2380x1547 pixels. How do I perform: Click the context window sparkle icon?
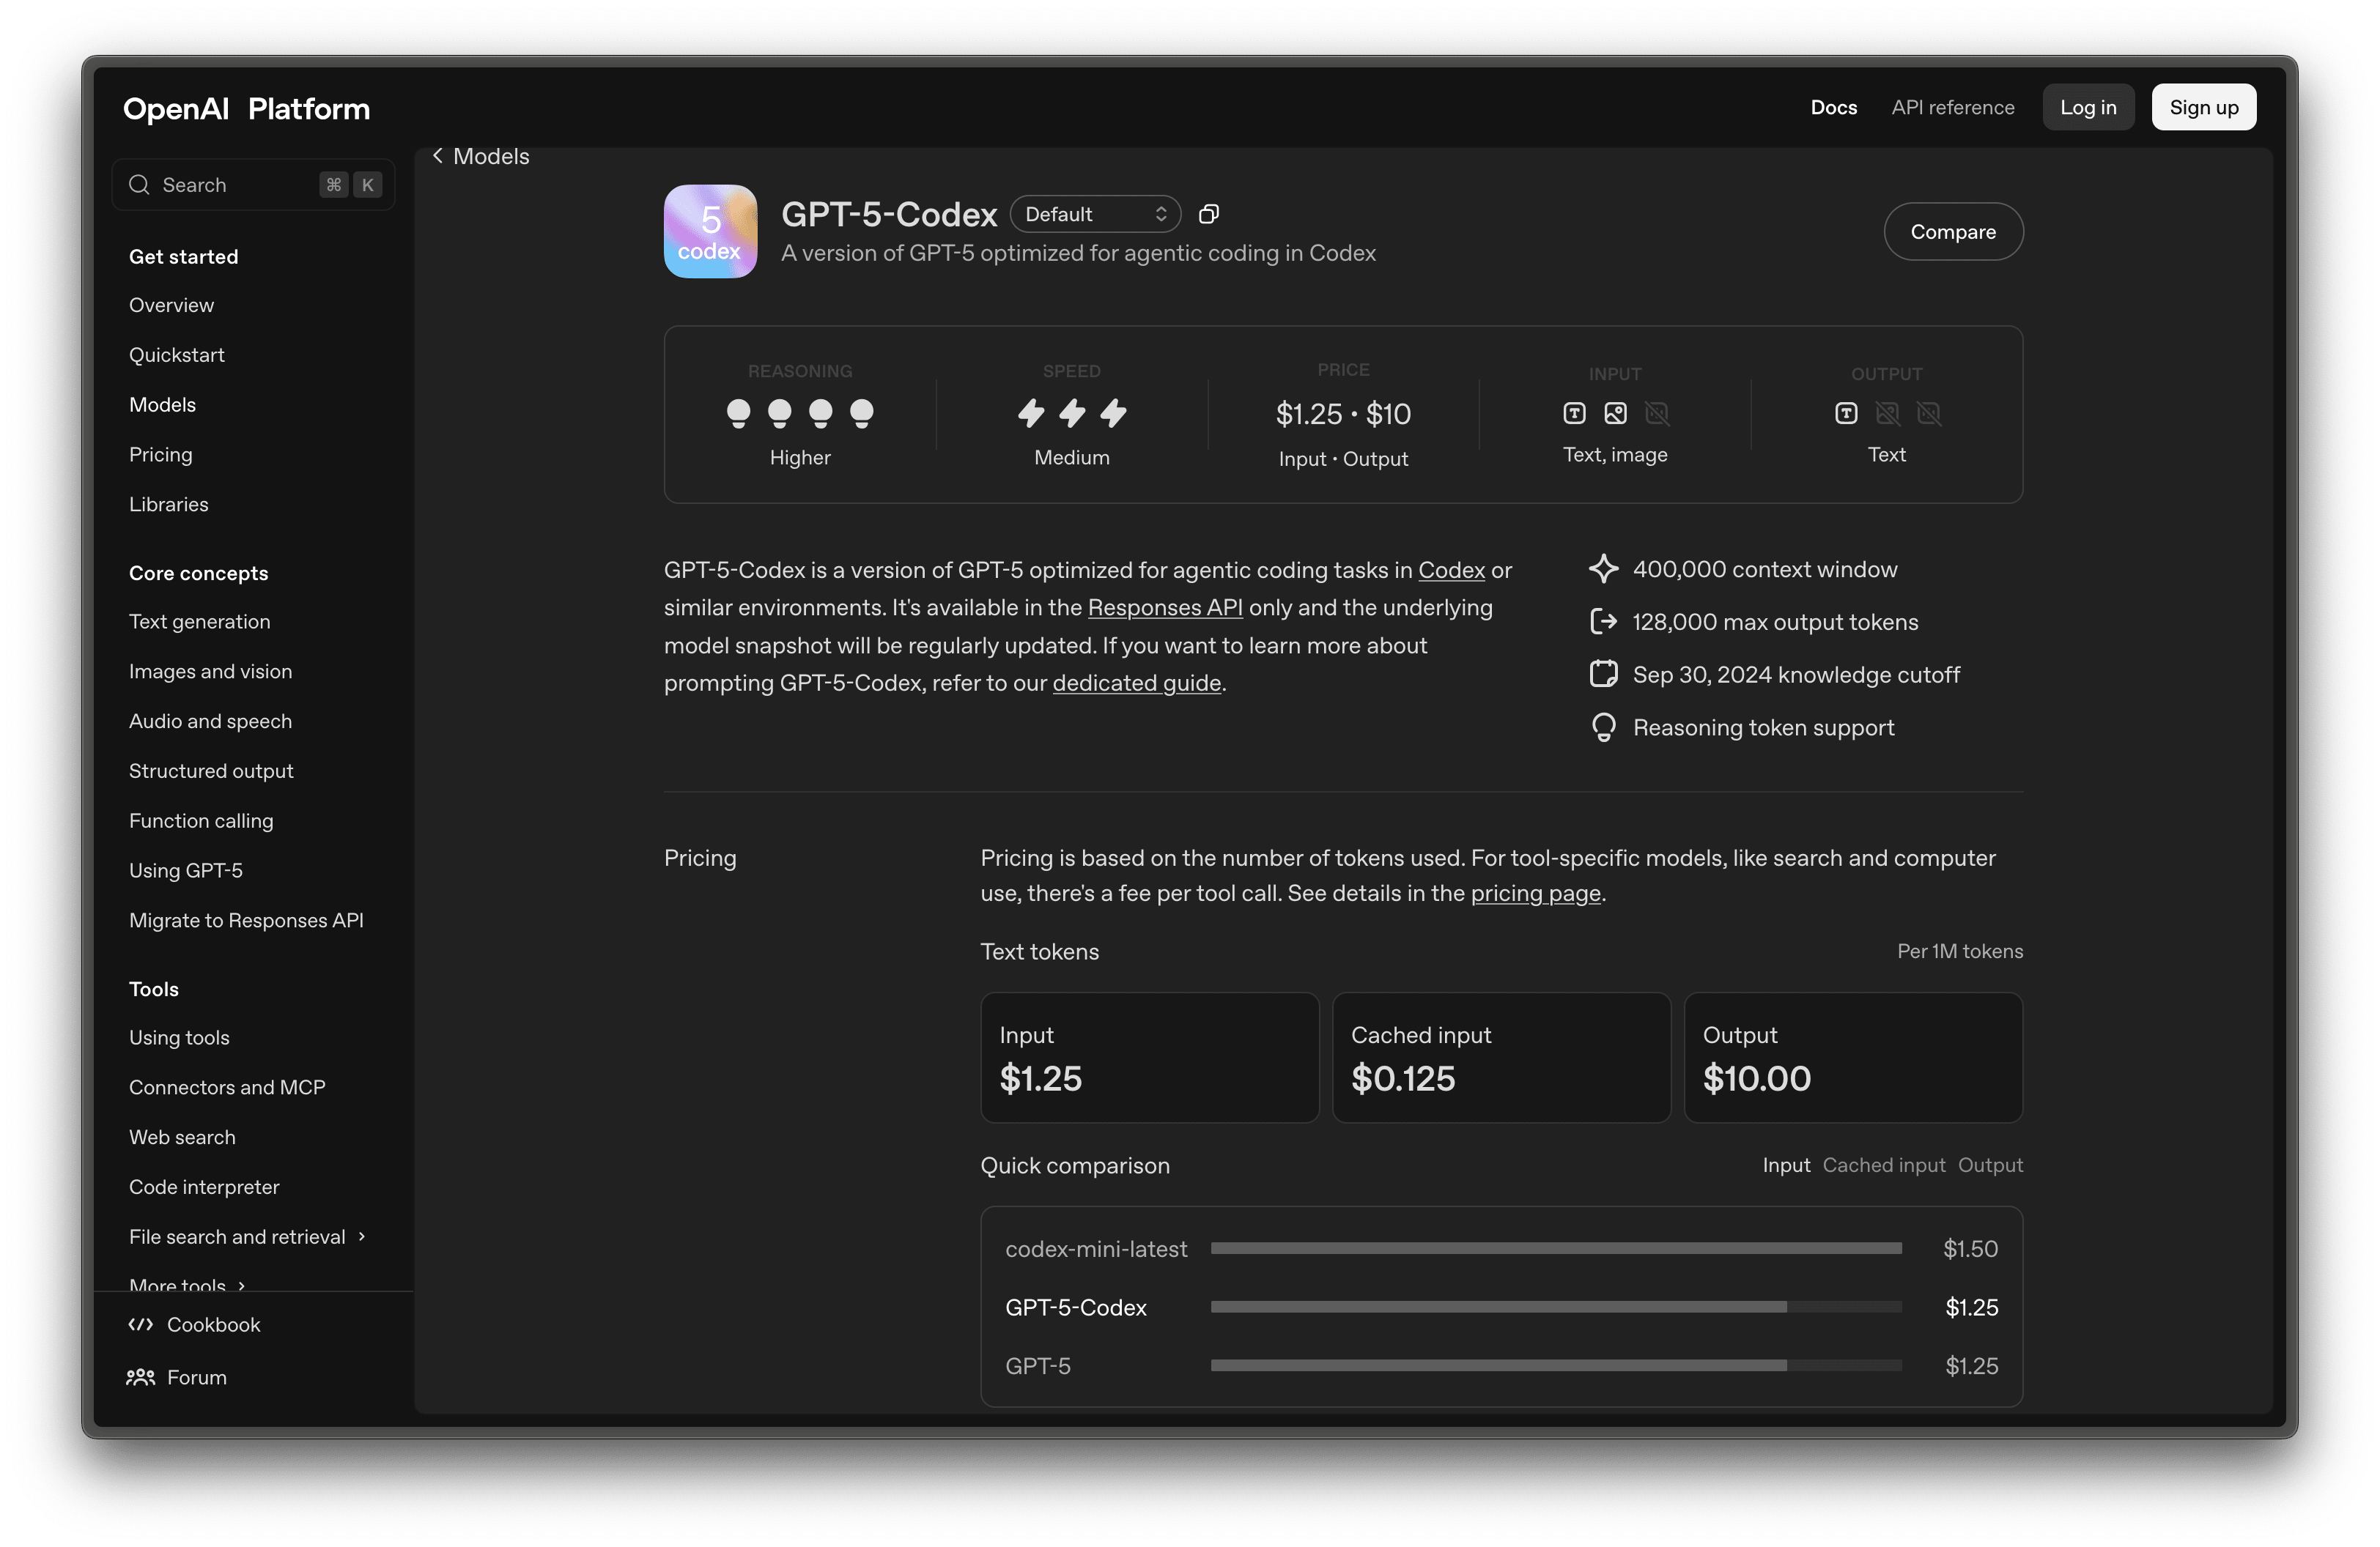tap(1603, 568)
